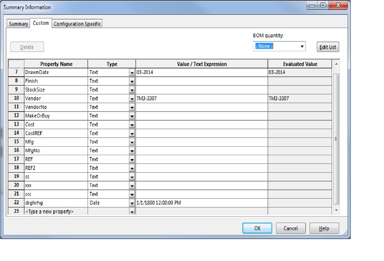Click the Delete button
The width and height of the screenshot is (384, 261).
[x=27, y=47]
